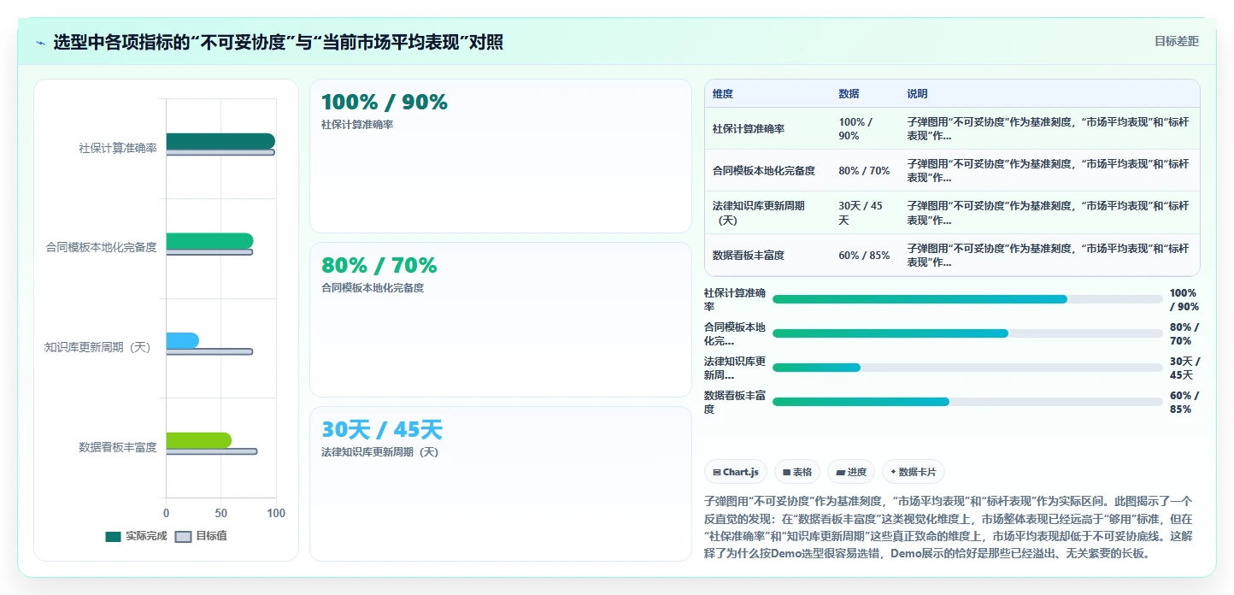Click the description text in the 数据看板丰富度 row
This screenshot has height=595, width=1234.
pos(1048,256)
